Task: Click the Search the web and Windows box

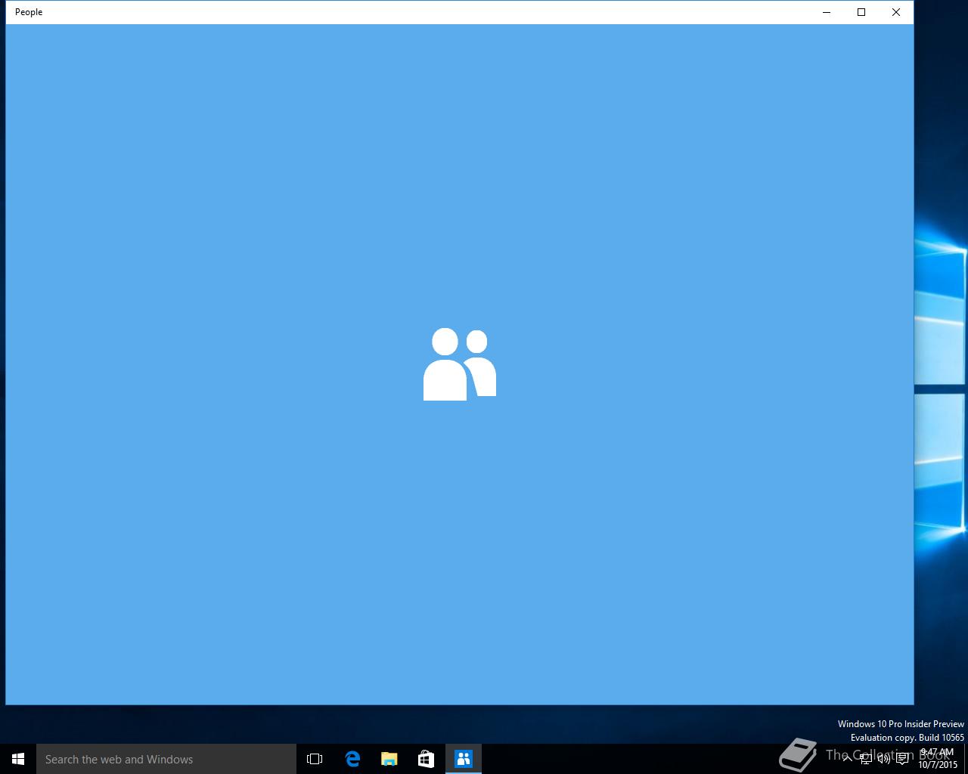Action: [x=166, y=759]
